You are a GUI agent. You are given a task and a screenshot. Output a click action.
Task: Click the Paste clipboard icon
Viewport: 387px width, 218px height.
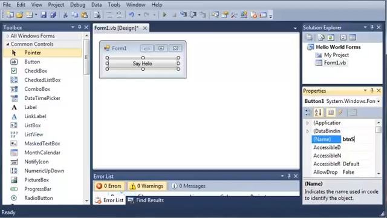click(85, 15)
